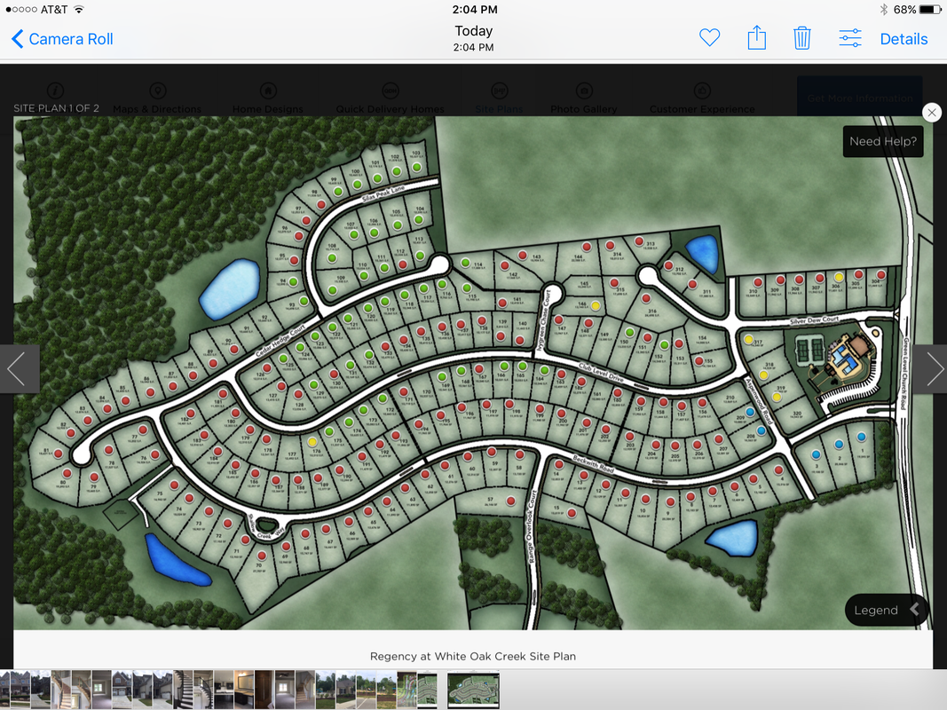Show previous site plan with left arrow
Viewport: 947px width, 710px height.
click(18, 368)
